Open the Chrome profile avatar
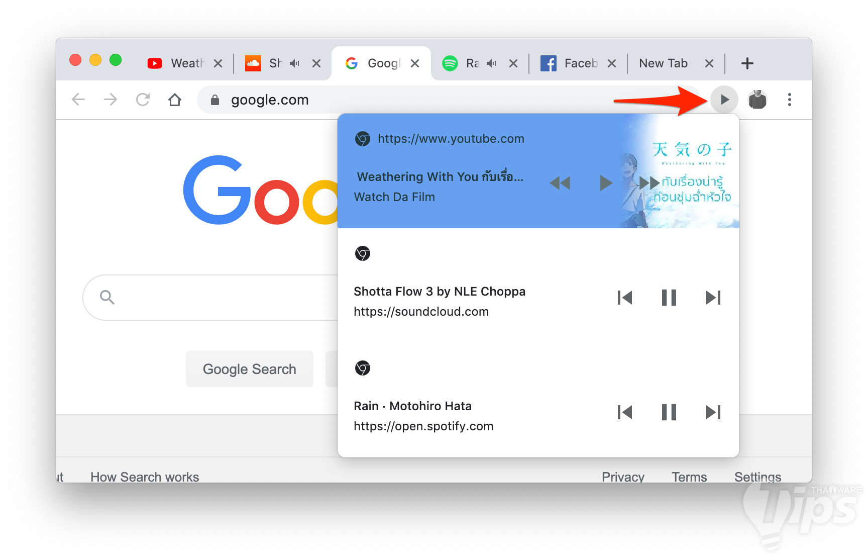 757,100
